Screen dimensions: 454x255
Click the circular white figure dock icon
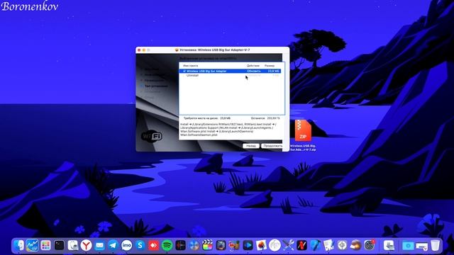pyautogui.click(x=275, y=245)
